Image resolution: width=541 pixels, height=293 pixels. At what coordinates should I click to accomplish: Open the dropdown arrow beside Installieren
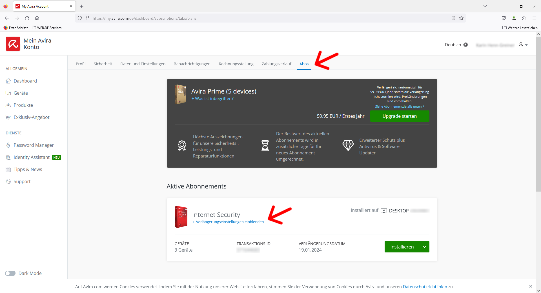point(425,247)
